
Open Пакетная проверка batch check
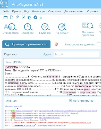[x=88, y=29]
